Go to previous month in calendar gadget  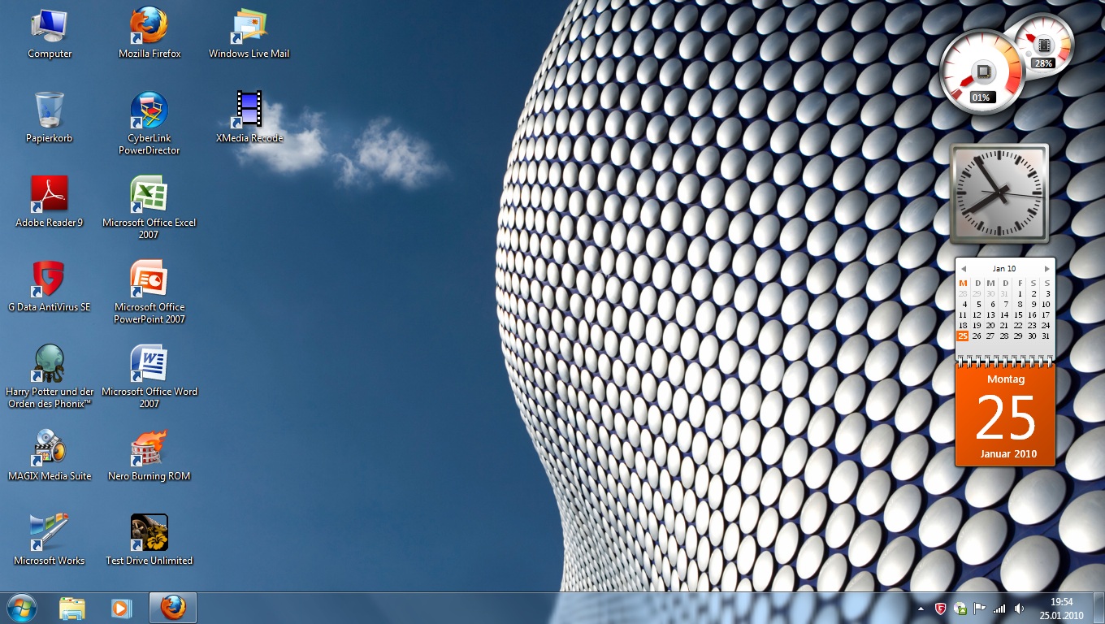[963, 269]
